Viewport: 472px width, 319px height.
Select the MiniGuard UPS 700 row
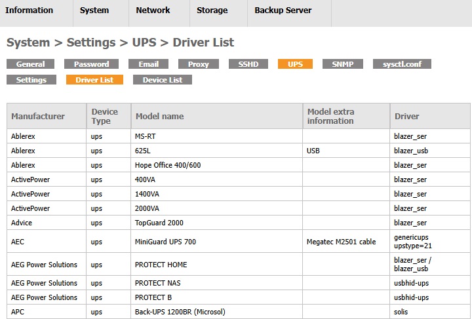[165, 242]
